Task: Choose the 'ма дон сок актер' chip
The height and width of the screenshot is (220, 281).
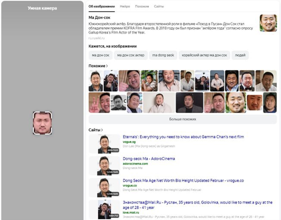Action: 131,55
